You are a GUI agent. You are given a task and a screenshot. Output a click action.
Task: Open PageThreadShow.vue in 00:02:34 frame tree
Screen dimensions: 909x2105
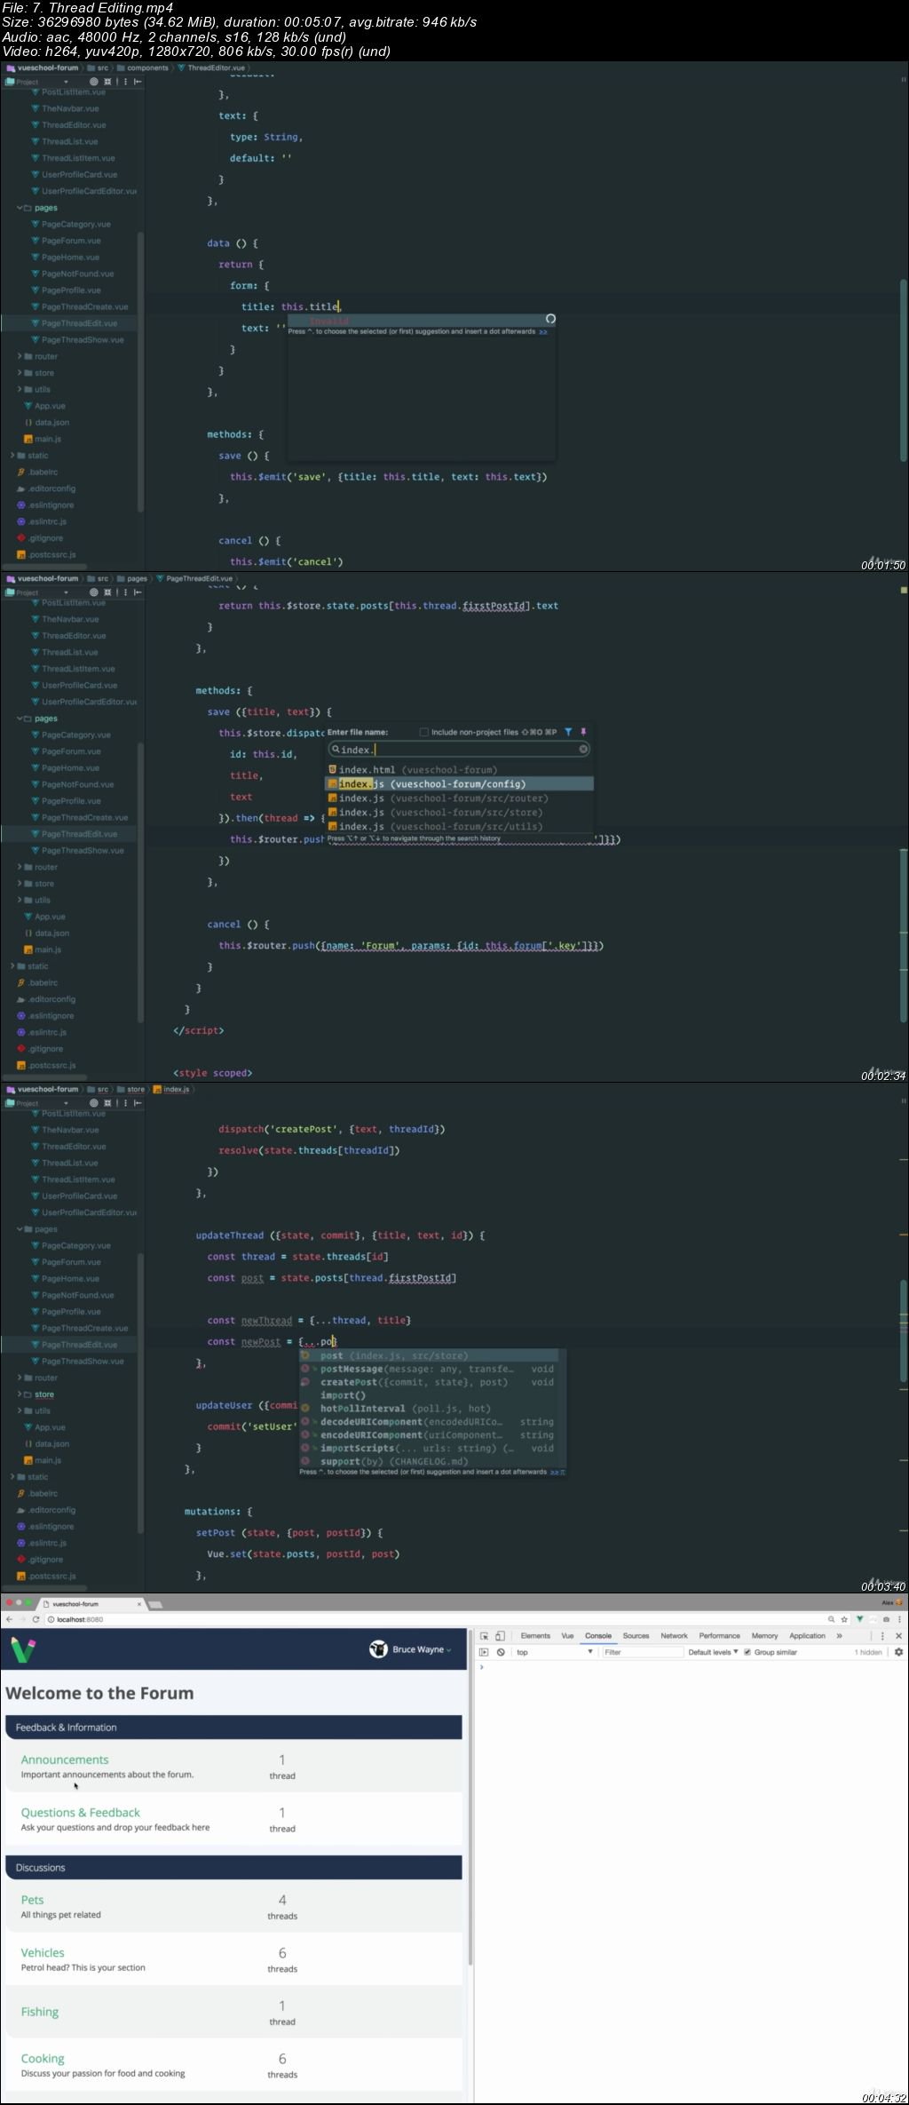(82, 851)
